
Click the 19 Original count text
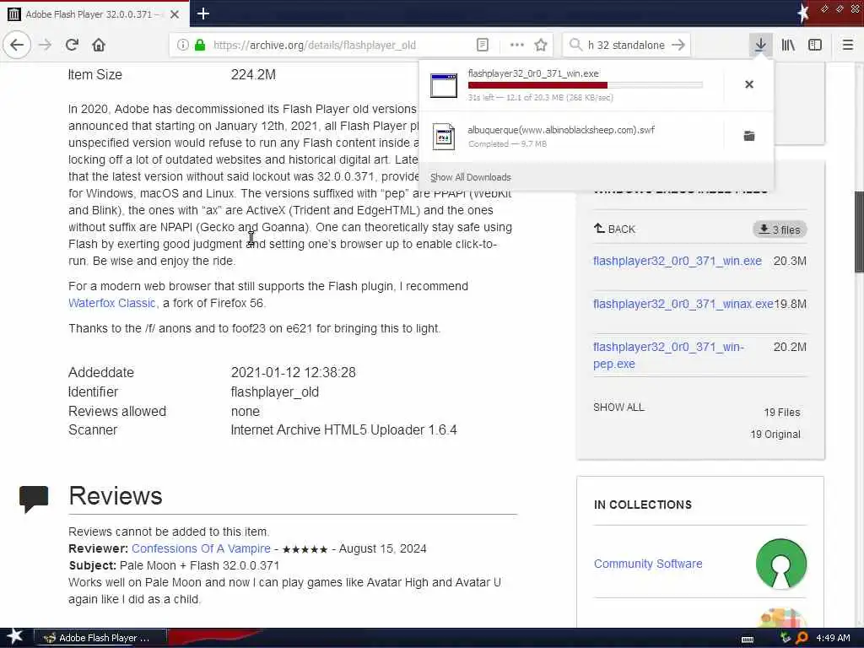point(775,435)
